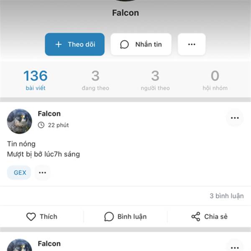Select the 136 bài viết tab
Image resolution: width=251 pixels, height=251 pixels.
tap(36, 80)
